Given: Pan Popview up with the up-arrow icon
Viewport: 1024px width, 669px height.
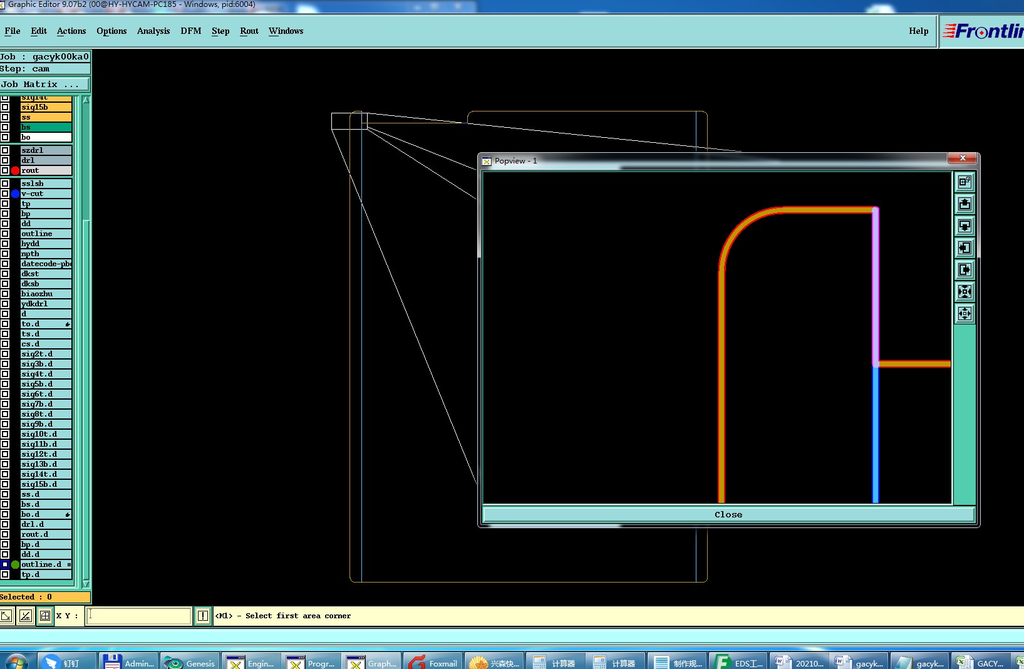Looking at the screenshot, I should coord(965,204).
